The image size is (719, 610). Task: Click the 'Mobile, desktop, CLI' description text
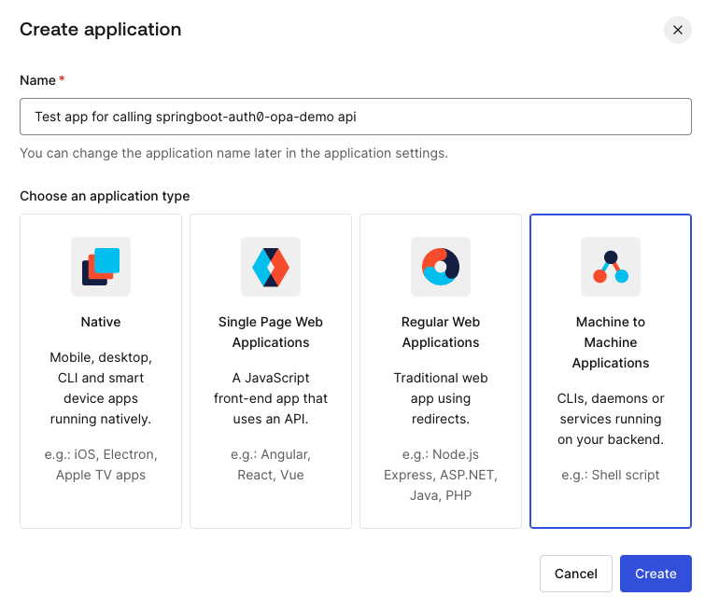pos(101,388)
